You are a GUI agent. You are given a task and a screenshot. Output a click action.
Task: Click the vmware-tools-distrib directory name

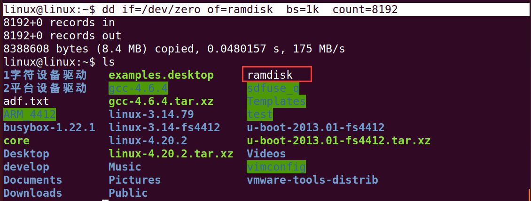(312, 180)
